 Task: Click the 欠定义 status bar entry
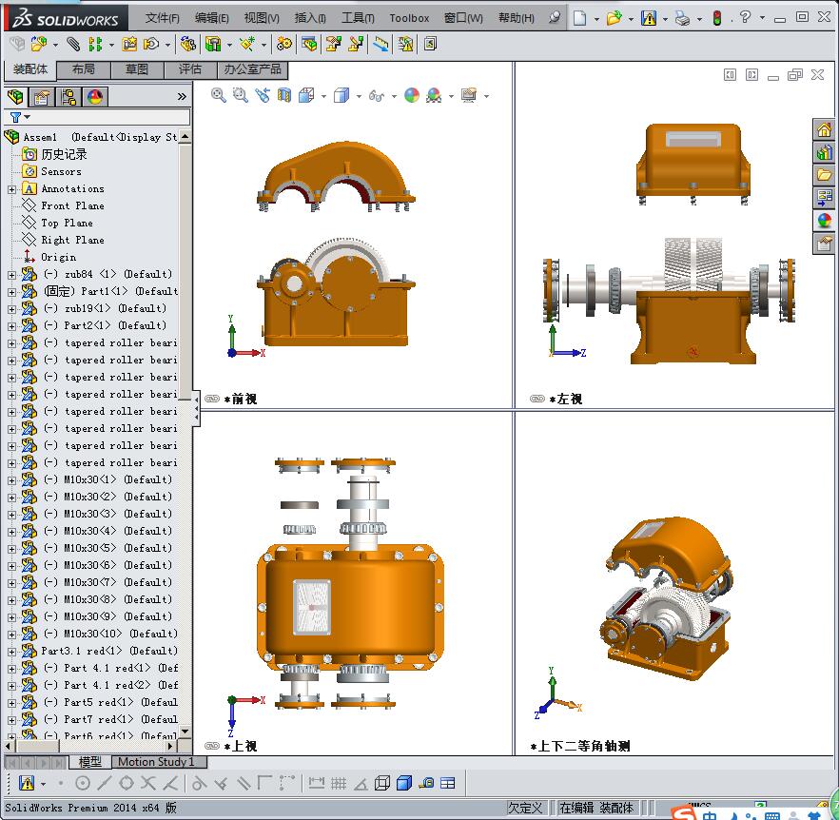click(x=525, y=807)
